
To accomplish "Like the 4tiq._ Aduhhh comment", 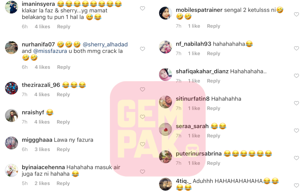I will [x=296, y=185].
